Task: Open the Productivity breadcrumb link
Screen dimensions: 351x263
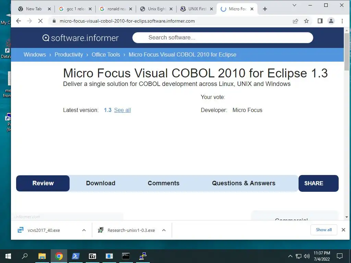Action: click(x=69, y=54)
